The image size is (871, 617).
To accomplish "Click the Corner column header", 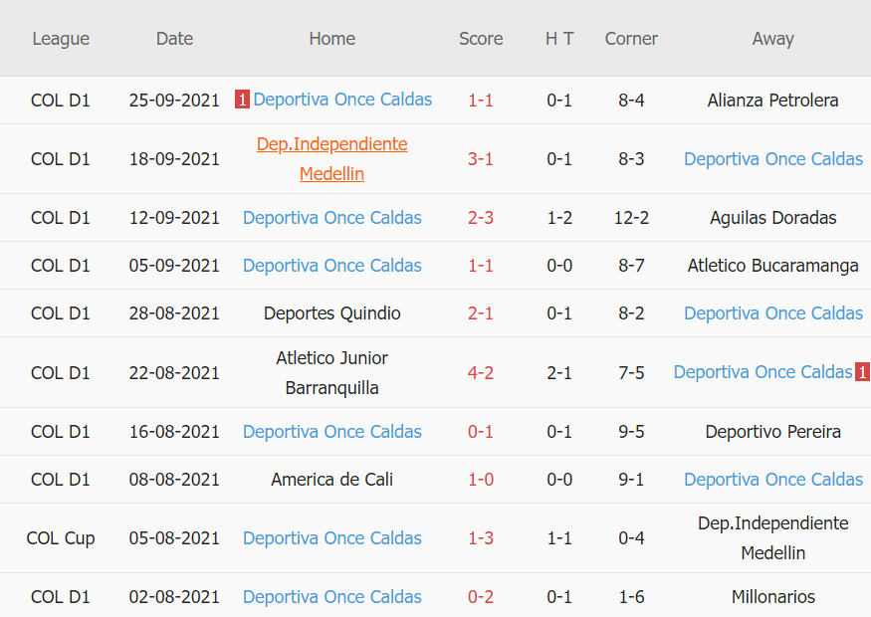I will pos(631,39).
